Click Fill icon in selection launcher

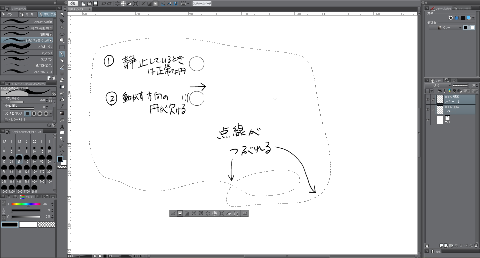coord(228,213)
